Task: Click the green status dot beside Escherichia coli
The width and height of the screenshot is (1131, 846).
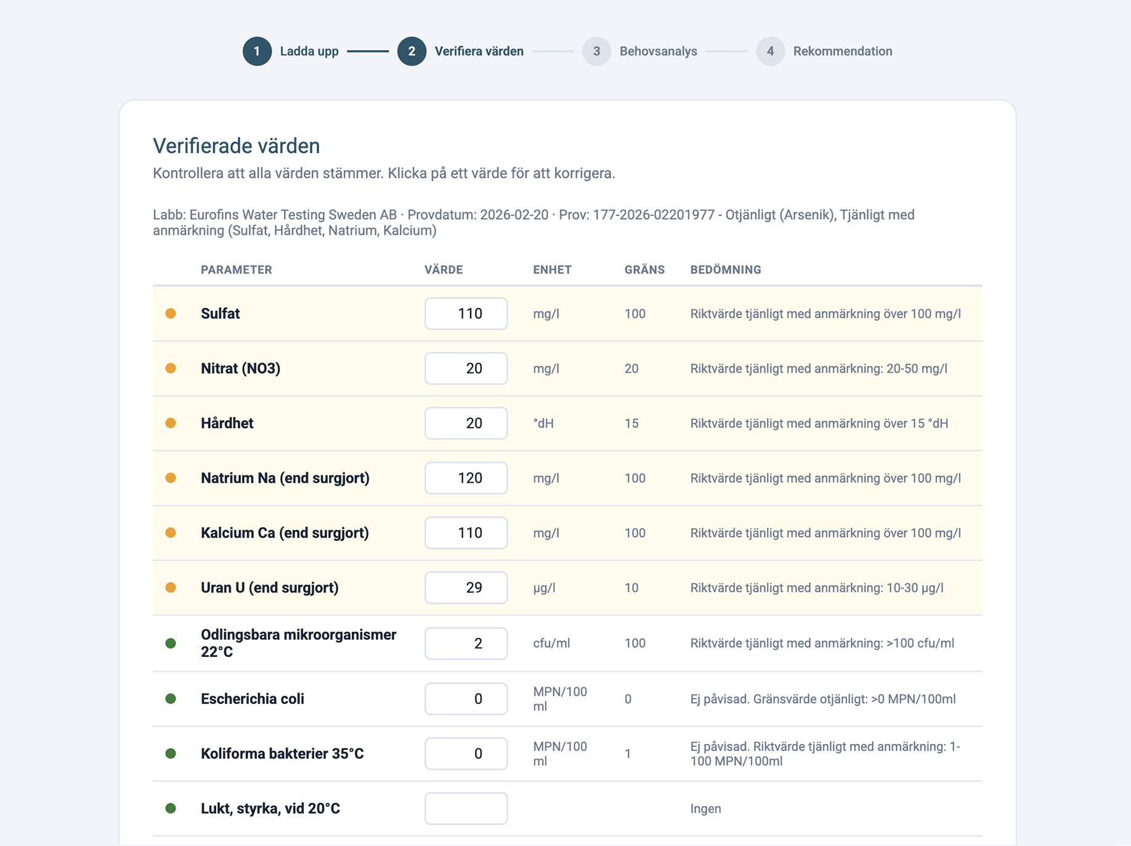Action: pos(171,699)
